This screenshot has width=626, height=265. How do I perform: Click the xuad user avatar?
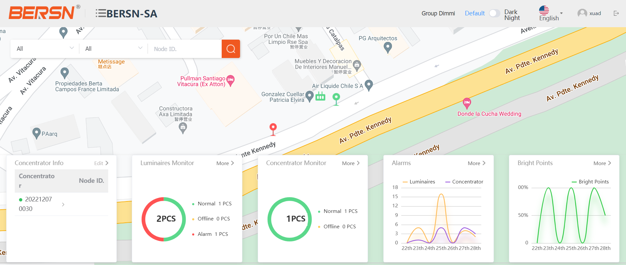point(582,13)
